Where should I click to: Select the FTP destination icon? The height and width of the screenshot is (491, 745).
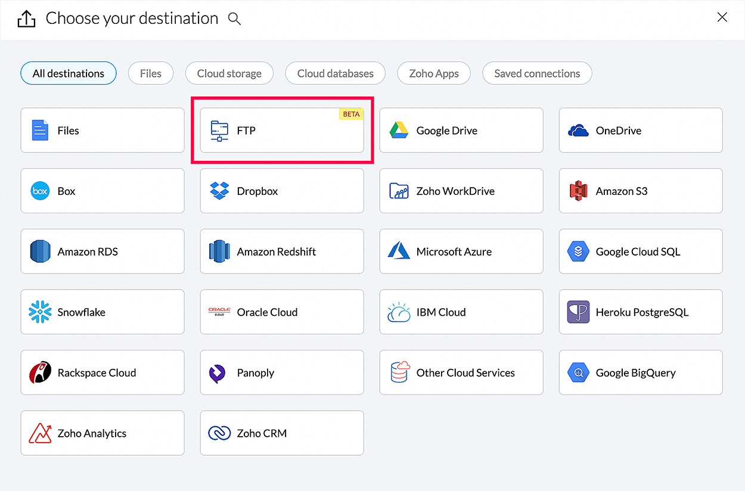[219, 130]
